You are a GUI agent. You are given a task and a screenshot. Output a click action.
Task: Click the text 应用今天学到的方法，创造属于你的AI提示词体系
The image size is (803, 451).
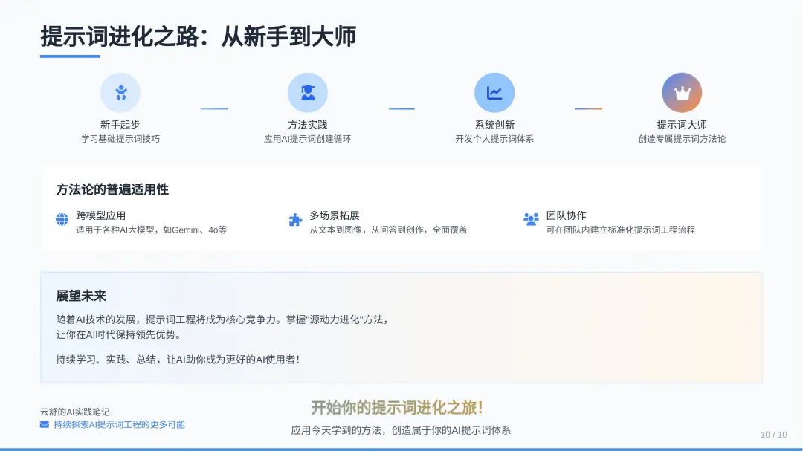(401, 430)
